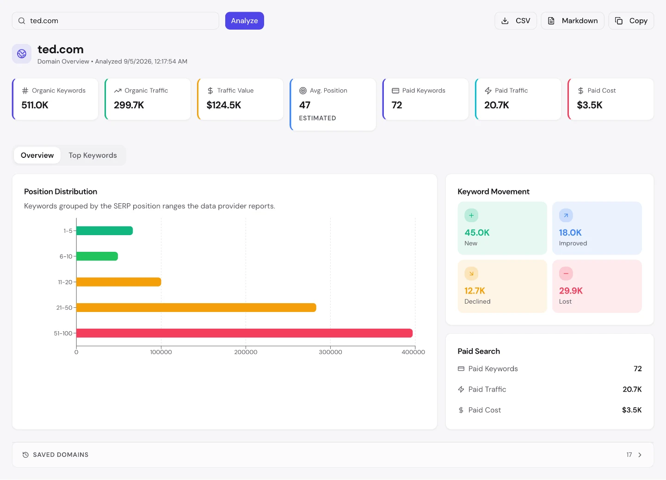Click the $124.5K Traffic Value figure
This screenshot has width=666, height=480.
(224, 105)
